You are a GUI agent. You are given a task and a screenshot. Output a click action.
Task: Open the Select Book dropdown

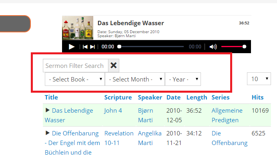(75, 79)
